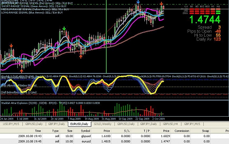Click the orange down arrow nearest the 1.4744 panel

pos(161,4)
